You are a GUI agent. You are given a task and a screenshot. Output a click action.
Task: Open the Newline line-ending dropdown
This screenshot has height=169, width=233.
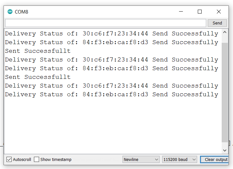click(x=141, y=160)
